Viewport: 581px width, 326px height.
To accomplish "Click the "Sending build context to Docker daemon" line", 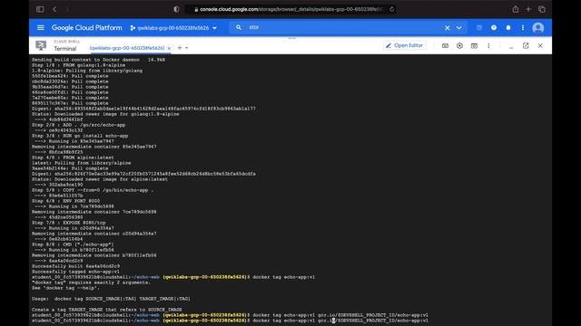I will (99, 60).
